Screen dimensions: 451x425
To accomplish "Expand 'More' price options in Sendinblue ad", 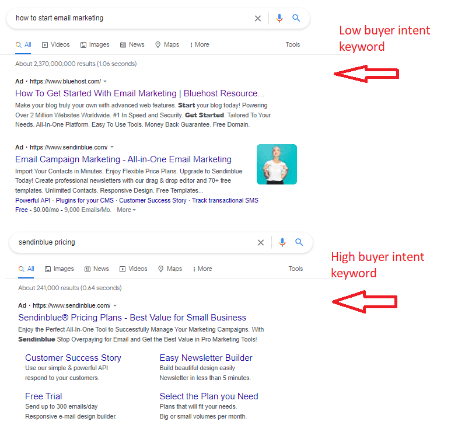I will [x=126, y=210].
